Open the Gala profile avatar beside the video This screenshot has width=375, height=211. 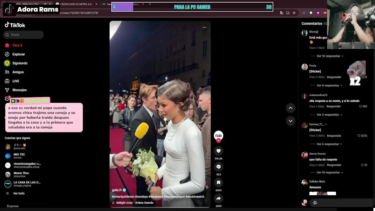point(219,135)
